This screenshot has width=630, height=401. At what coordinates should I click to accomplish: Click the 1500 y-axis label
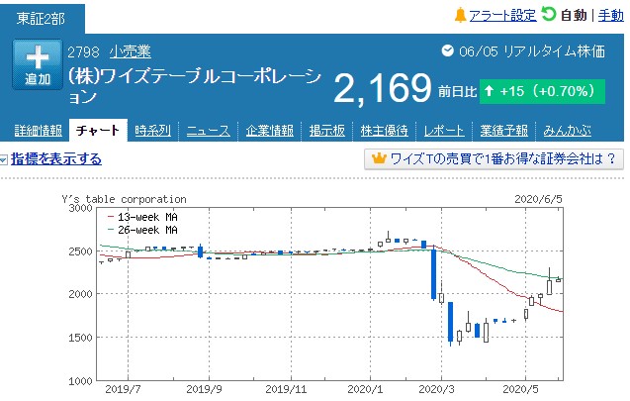click(80, 338)
